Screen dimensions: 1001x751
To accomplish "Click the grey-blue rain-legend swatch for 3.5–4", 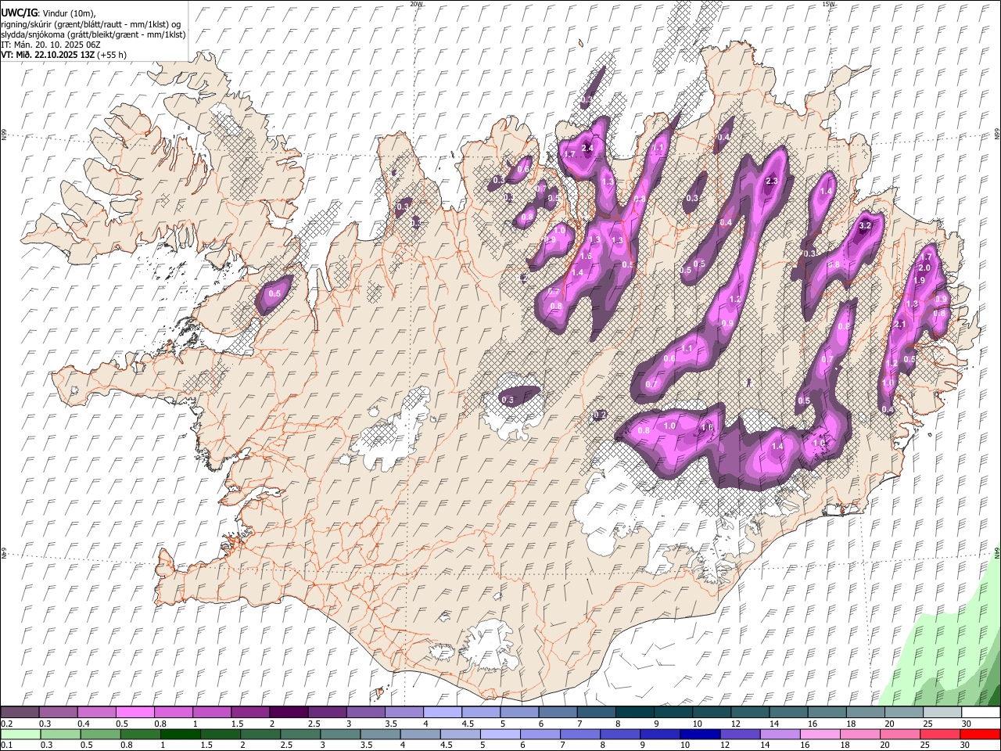I will click(x=380, y=735).
